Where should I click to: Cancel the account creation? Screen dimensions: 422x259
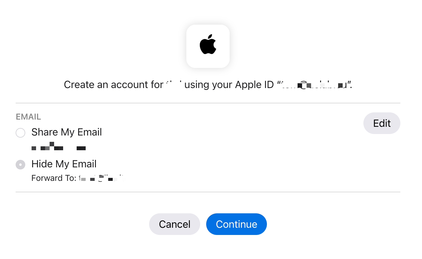174,224
